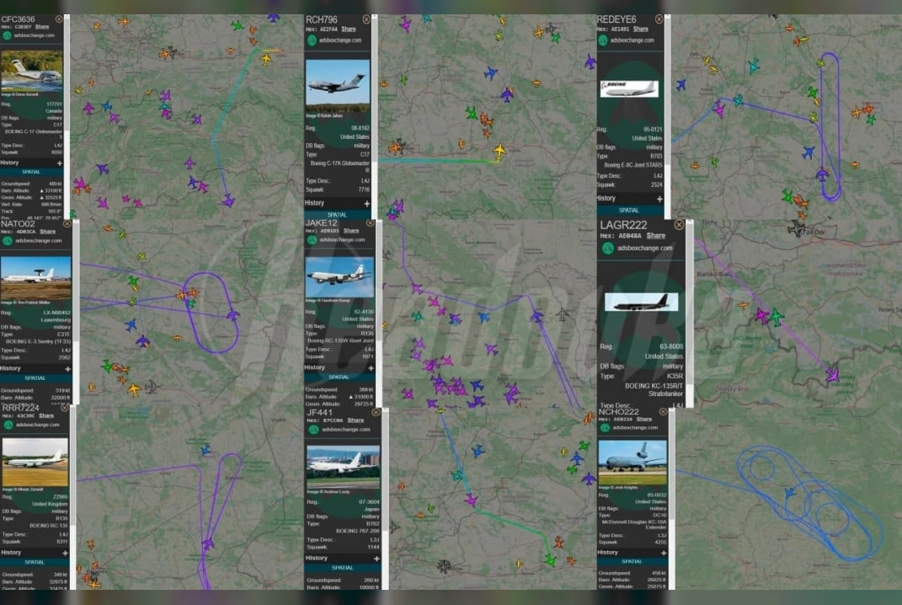Select green aircraft icon at JF441 track end
The width and height of the screenshot is (902, 605).
click(551, 559)
